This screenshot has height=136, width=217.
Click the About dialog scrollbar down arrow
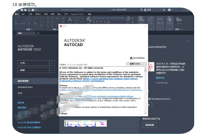click(145, 113)
